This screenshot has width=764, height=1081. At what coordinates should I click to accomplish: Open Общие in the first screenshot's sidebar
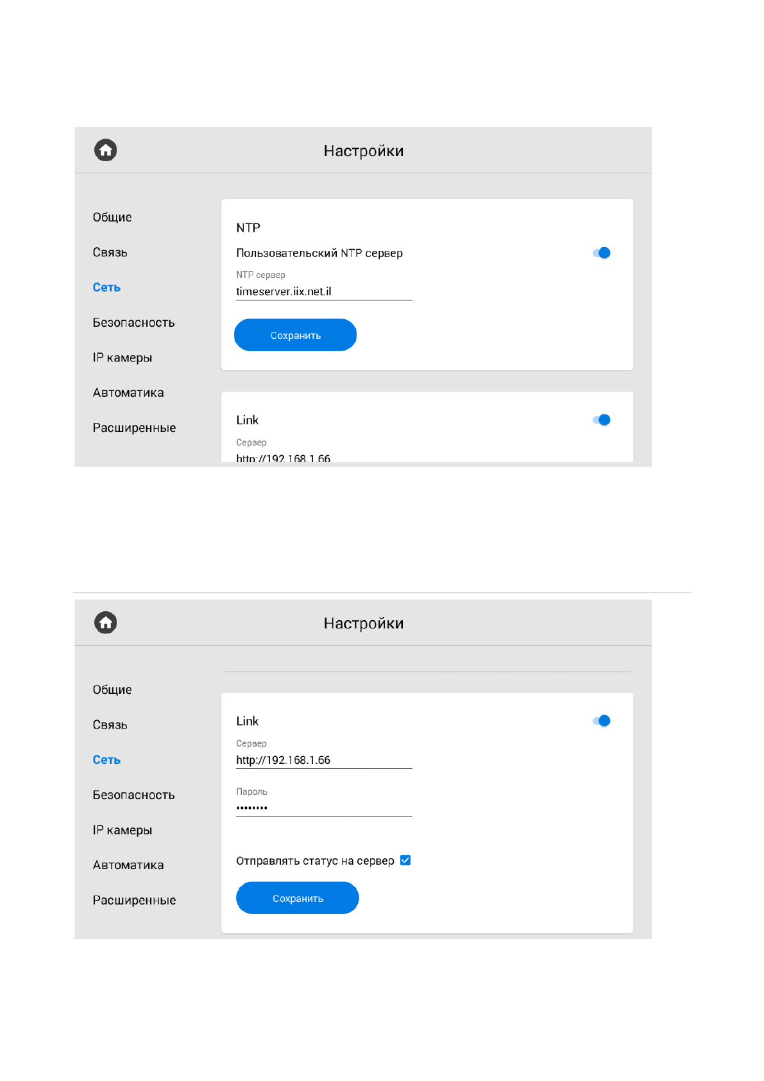tap(112, 218)
